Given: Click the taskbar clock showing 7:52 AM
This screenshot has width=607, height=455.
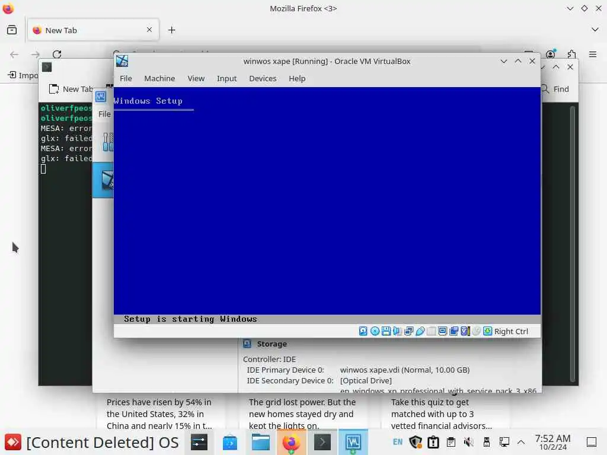Looking at the screenshot, I should [x=553, y=442].
